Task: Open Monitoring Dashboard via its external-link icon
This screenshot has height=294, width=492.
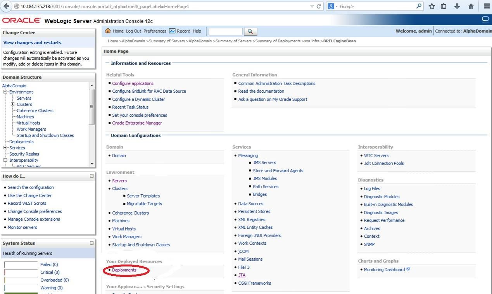Action: (408, 268)
